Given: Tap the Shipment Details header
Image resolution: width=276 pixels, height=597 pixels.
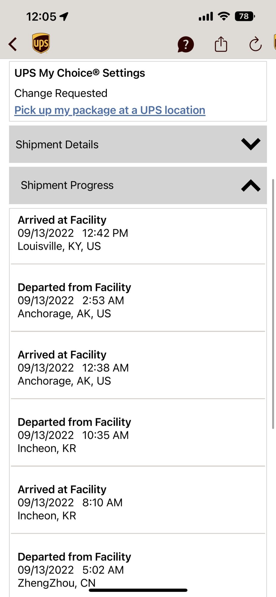Looking at the screenshot, I should (57, 144).
